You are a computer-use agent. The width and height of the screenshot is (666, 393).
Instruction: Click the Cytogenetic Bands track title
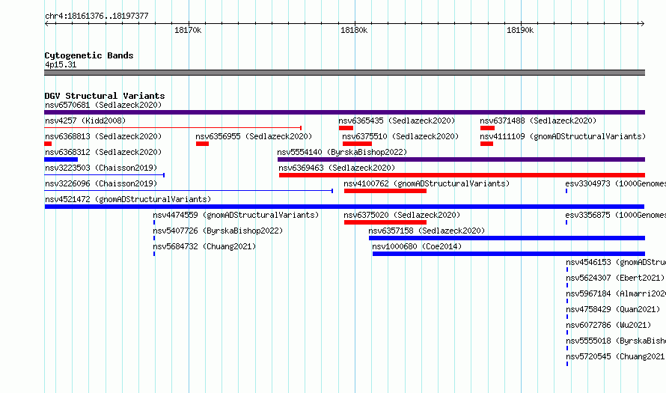tap(89, 55)
